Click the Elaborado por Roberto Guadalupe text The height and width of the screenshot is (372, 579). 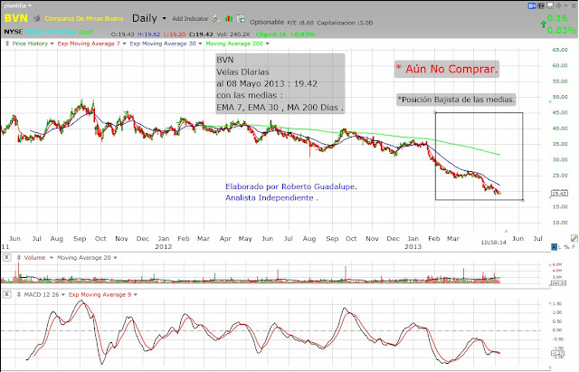(291, 186)
